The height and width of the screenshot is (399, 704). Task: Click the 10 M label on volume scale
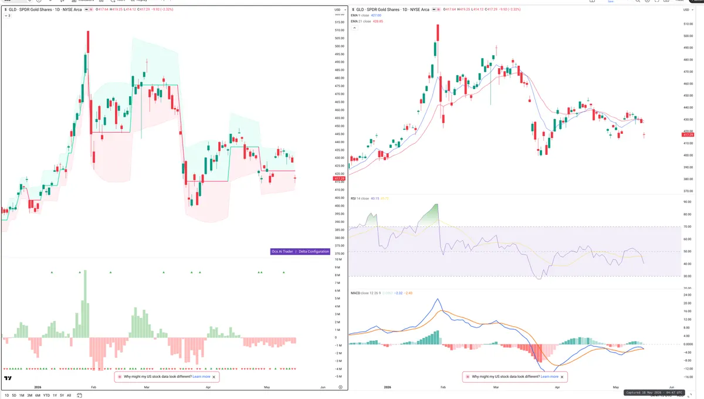[338, 259]
